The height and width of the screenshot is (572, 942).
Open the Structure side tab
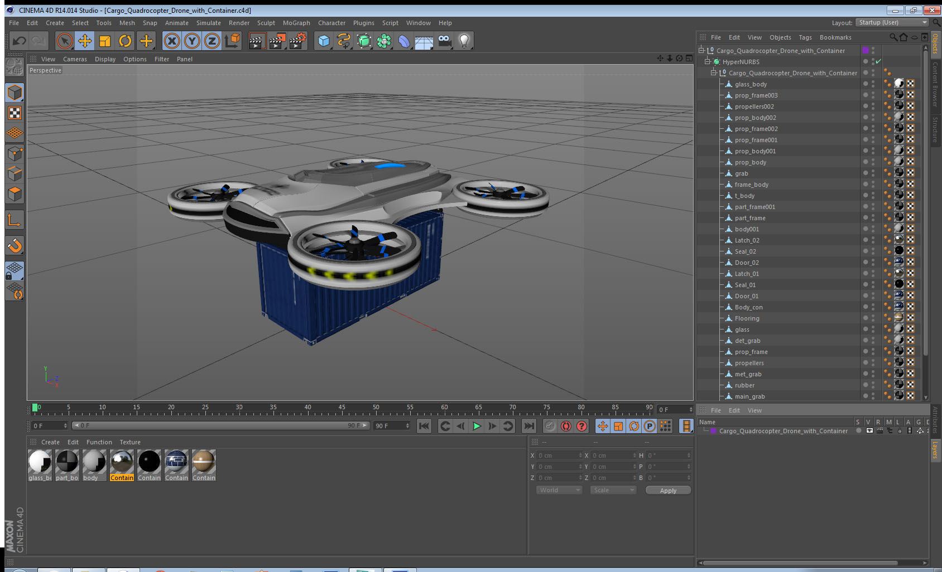click(x=935, y=129)
